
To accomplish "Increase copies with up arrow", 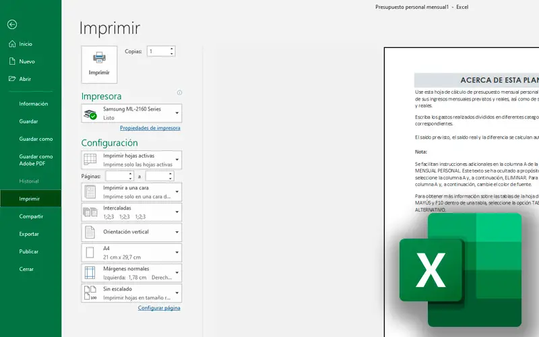I will pyautogui.click(x=172, y=49).
